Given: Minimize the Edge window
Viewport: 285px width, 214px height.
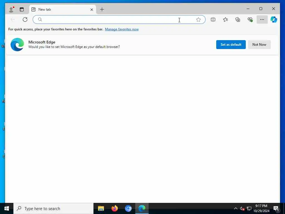Looking at the screenshot, I should pos(248,9).
